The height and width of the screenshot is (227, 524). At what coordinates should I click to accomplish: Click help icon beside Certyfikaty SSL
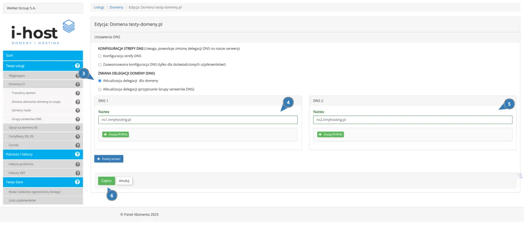pyautogui.click(x=78, y=136)
